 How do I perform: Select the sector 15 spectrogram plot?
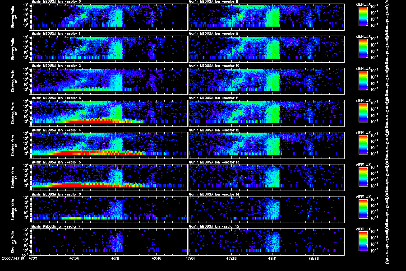tap(266, 240)
